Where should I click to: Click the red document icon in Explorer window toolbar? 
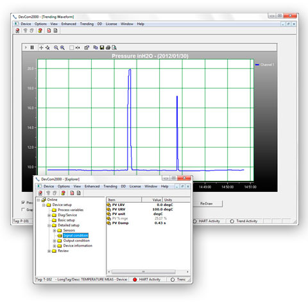[x=73, y=193]
